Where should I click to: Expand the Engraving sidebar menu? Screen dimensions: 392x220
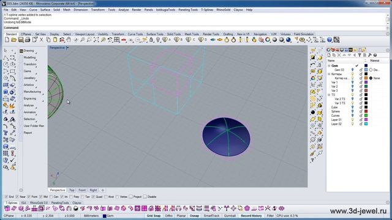point(30,98)
